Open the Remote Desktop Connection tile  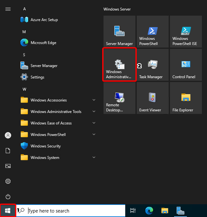click(119, 98)
